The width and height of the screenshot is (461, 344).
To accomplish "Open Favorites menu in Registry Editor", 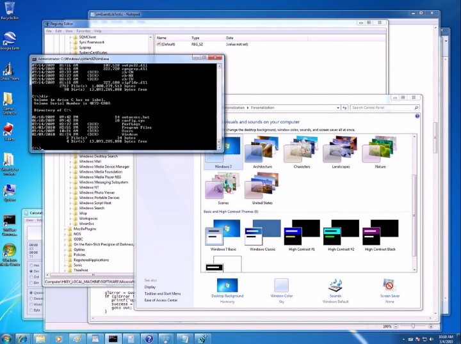I will (83, 31).
